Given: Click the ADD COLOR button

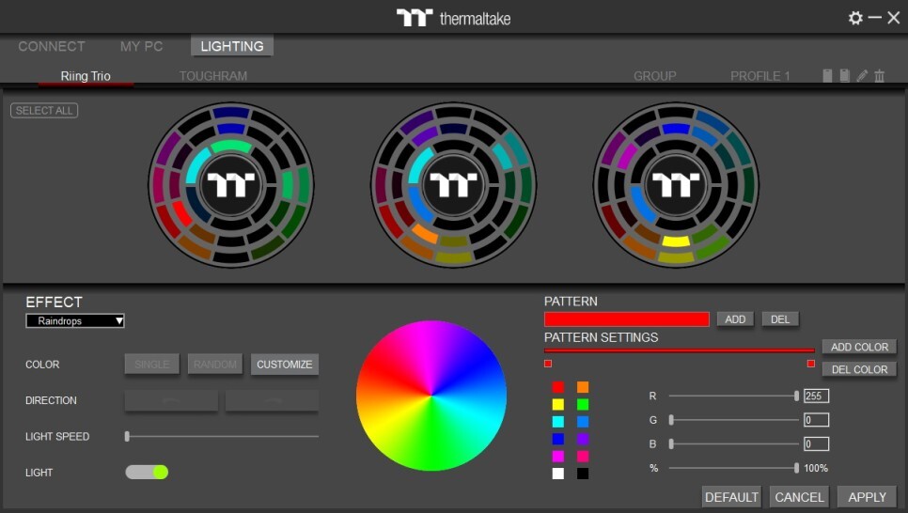Looking at the screenshot, I should [x=859, y=347].
